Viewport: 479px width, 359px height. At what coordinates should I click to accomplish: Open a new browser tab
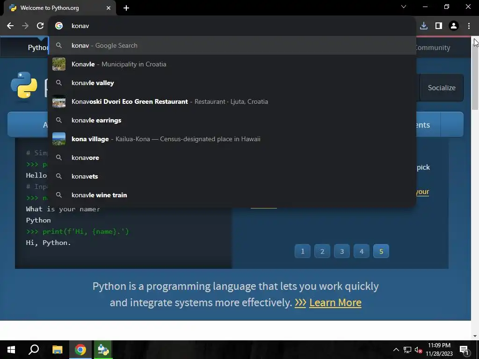[126, 8]
